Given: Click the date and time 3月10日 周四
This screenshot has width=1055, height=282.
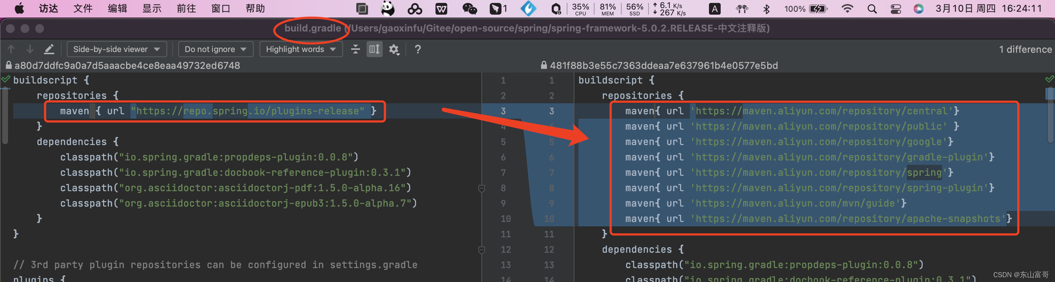Looking at the screenshot, I should point(965,8).
